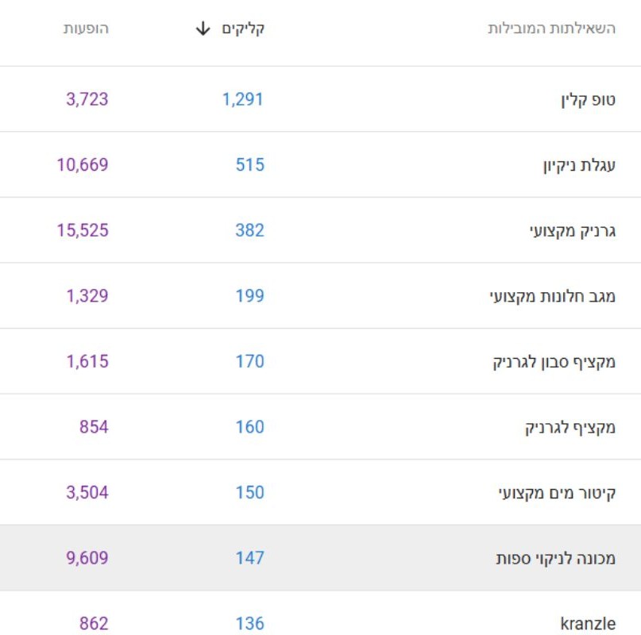Open the גרניק מקצועי query

click(x=571, y=231)
